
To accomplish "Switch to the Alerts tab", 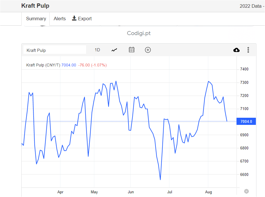I will (x=60, y=19).
